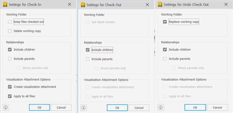Uncheck Include children in Undo Check Out dialog
The image size is (233, 113).
tap(165, 49)
